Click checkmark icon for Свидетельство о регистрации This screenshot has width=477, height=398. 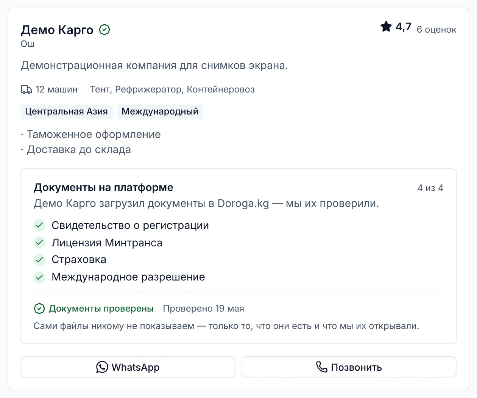39,225
